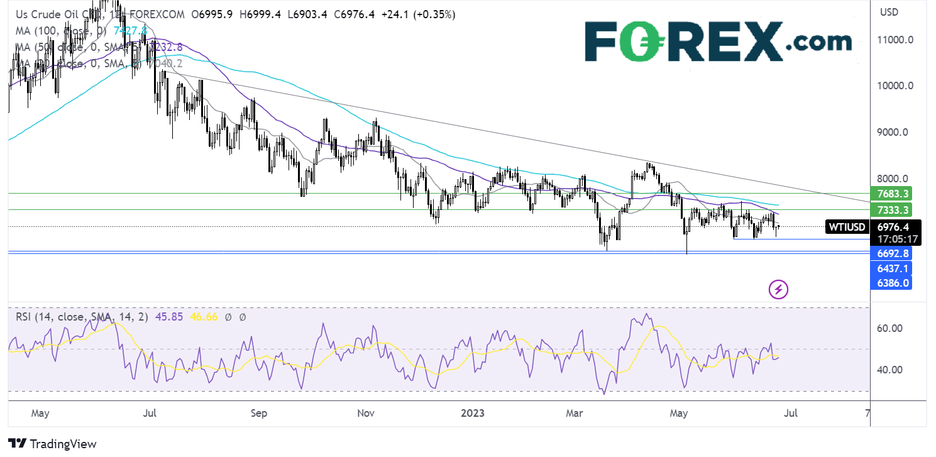Click the RSI axis value 40.00
Screen dimensions: 936x457
click(890, 370)
